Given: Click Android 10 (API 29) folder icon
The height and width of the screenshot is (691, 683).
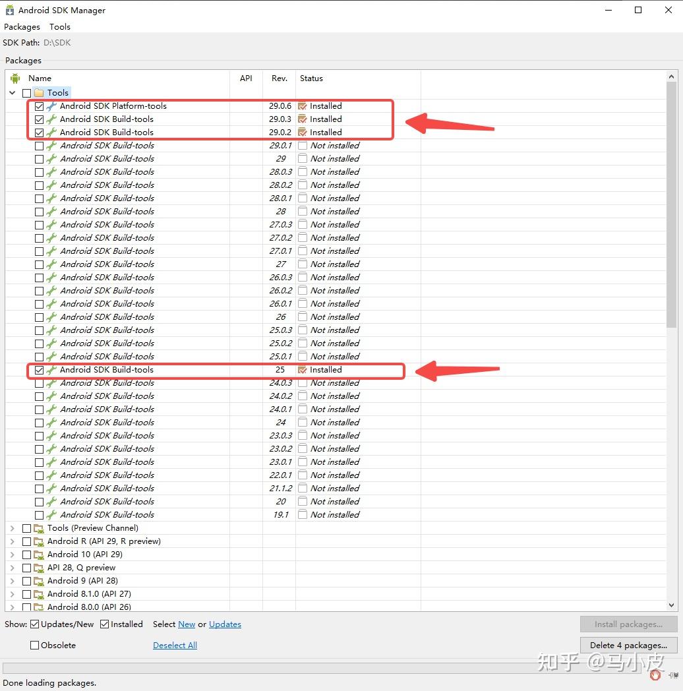Looking at the screenshot, I should pyautogui.click(x=39, y=555).
